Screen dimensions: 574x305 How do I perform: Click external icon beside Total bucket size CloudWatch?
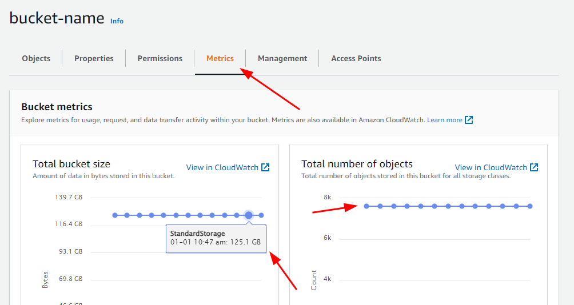(265, 167)
